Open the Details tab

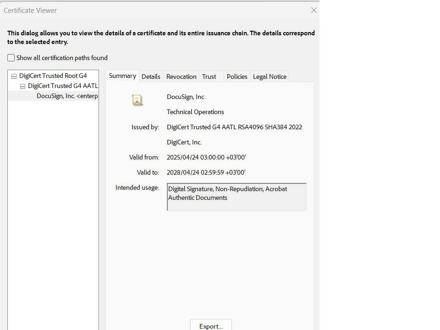click(151, 77)
